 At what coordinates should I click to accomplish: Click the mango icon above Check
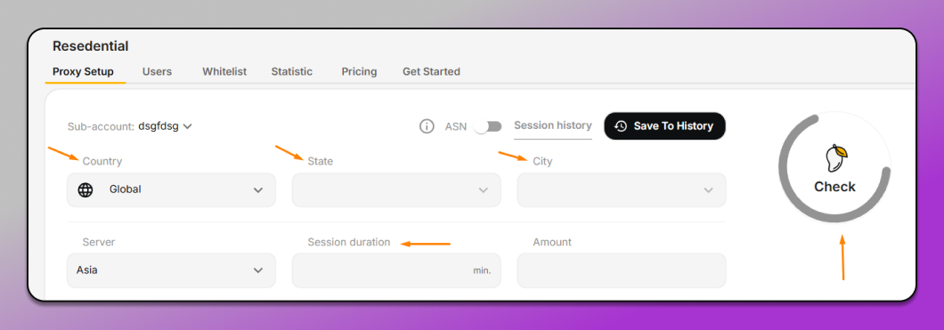[835, 157]
